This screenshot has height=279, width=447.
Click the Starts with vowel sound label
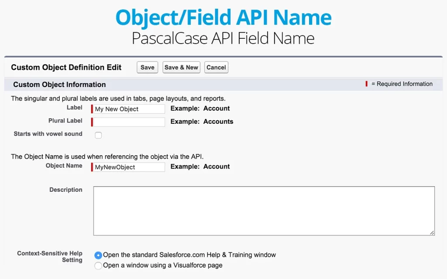click(x=48, y=134)
